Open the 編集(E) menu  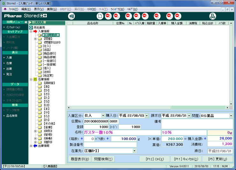coord(26,9)
